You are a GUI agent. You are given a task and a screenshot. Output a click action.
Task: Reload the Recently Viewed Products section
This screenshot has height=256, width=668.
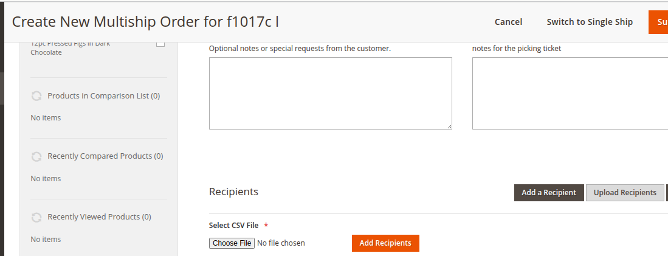[x=36, y=217]
